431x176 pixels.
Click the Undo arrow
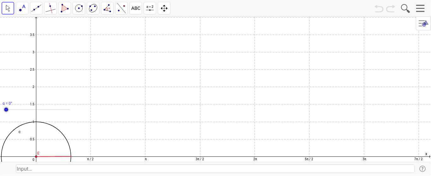coord(379,9)
